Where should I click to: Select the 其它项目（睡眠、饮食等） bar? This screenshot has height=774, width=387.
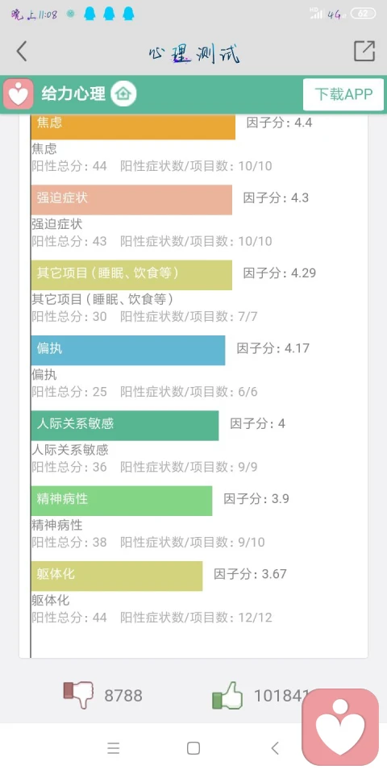click(131, 275)
